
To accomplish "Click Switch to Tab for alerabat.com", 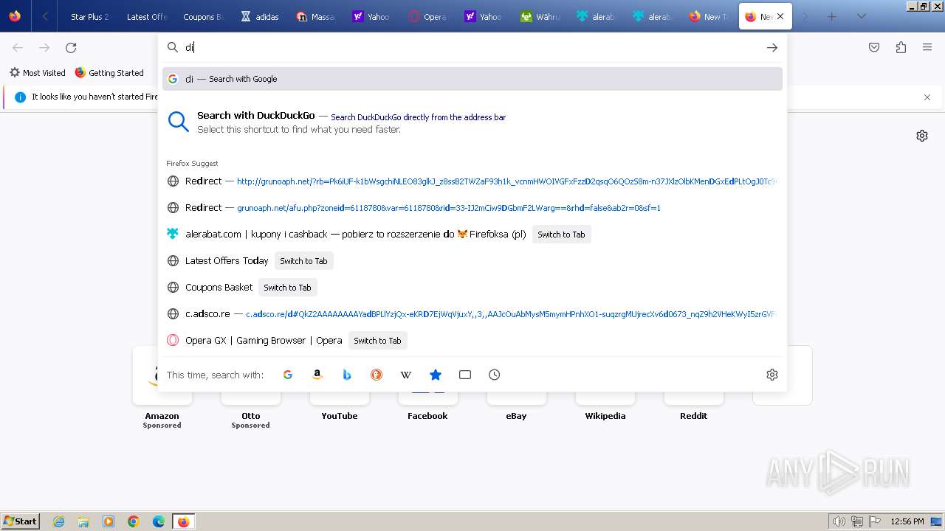I will pyautogui.click(x=561, y=235).
